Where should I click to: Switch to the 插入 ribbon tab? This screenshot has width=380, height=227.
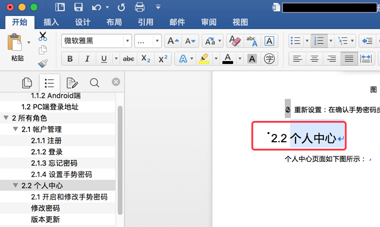pyautogui.click(x=51, y=22)
